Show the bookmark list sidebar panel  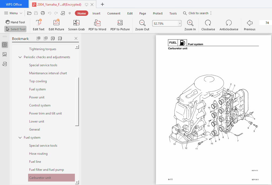tap(5, 45)
